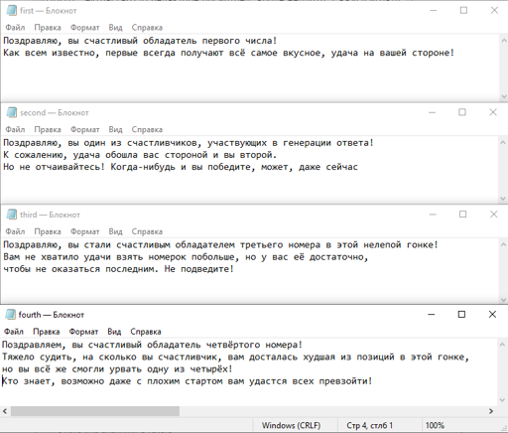Click the line 'но вы всё же смогли урвать'
This screenshot has height=433, width=508.
(x=117, y=368)
